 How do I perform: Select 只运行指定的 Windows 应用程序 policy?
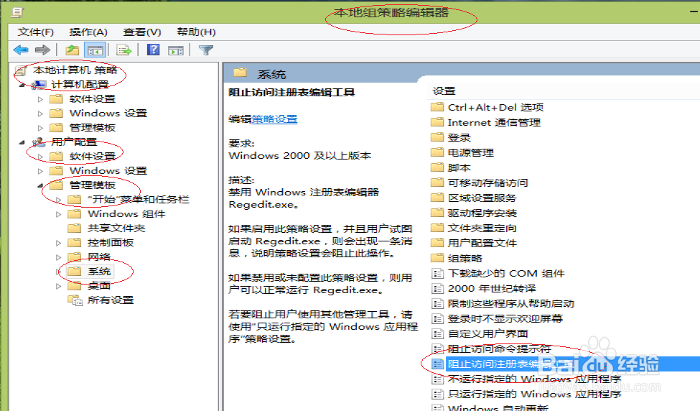(534, 394)
